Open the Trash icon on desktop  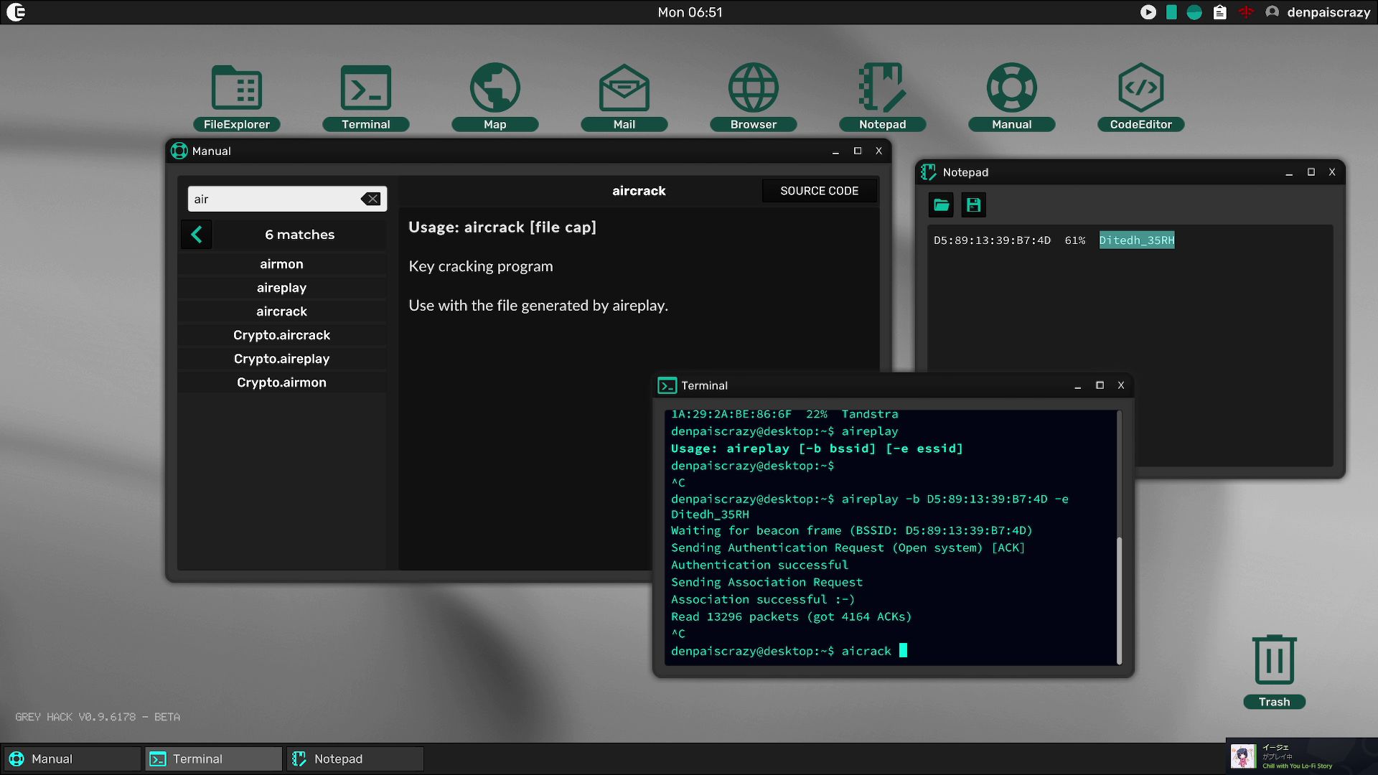click(1274, 660)
